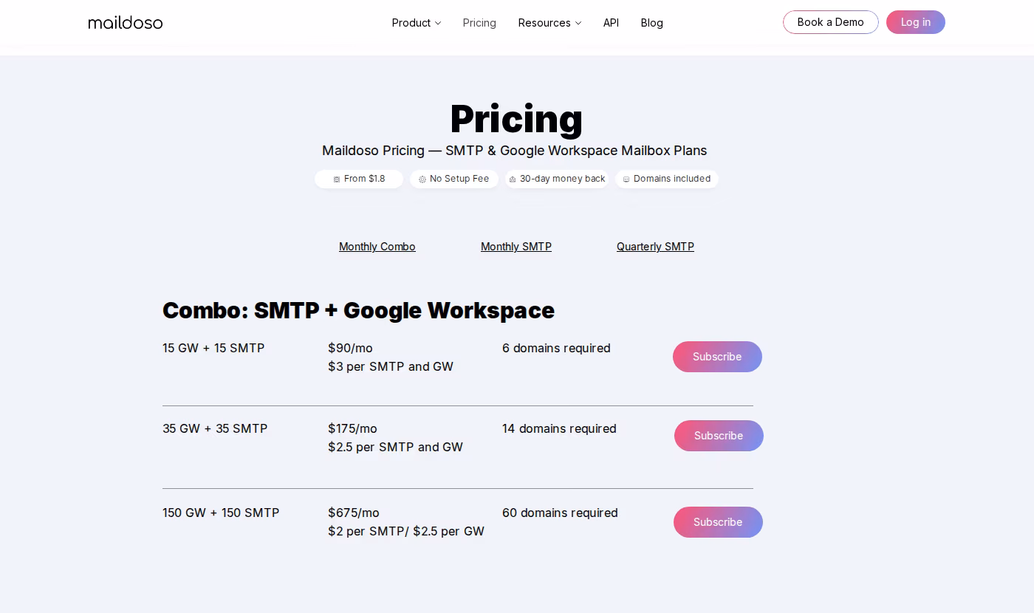Click the maildoso logo
The width and height of the screenshot is (1034, 613).
(126, 22)
